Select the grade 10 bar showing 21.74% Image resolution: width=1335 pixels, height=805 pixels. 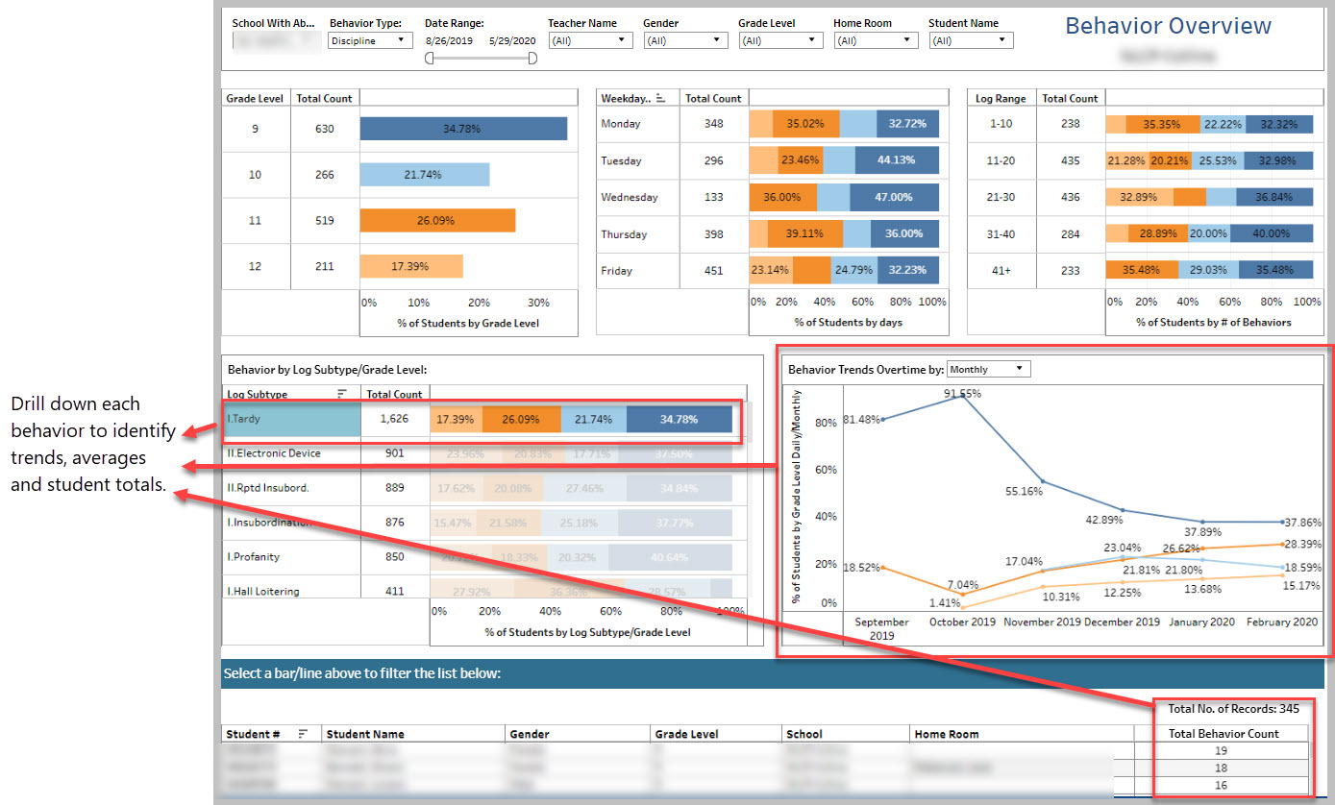425,175
